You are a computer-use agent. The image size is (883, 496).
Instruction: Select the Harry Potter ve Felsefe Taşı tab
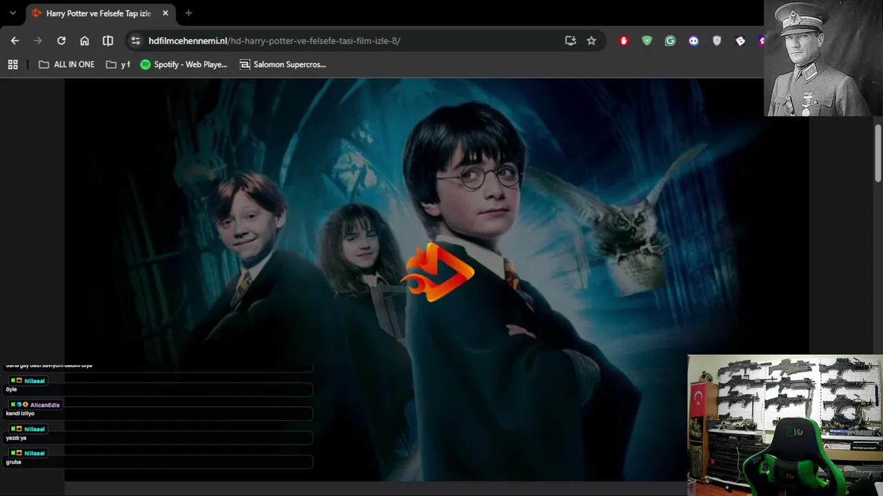click(x=99, y=13)
